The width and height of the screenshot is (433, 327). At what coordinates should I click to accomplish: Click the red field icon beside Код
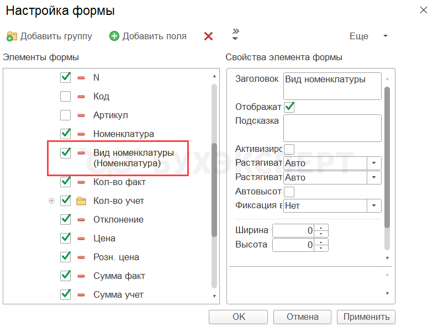(x=82, y=97)
